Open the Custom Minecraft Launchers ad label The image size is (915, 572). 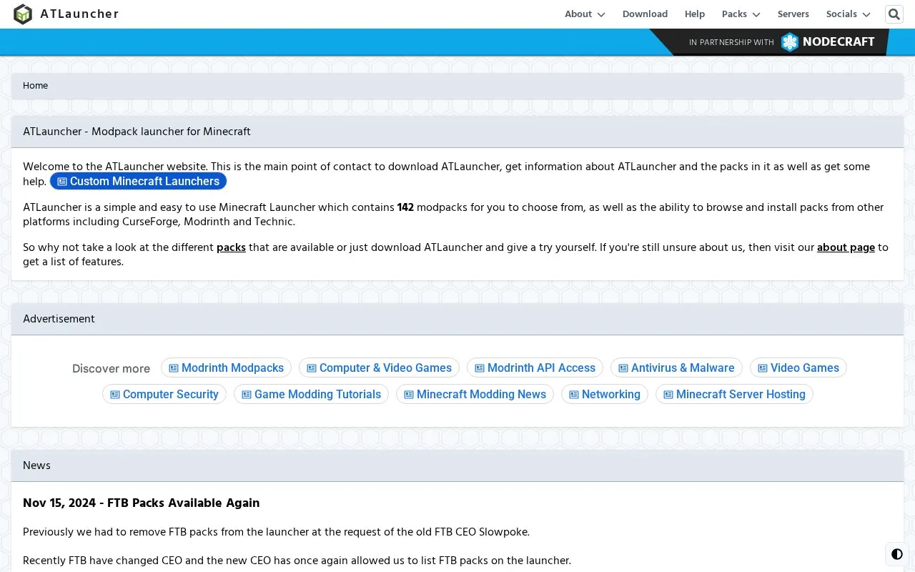144,182
